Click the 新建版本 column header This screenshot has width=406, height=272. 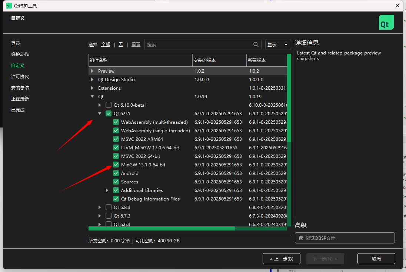tap(267, 60)
